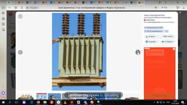
Task: Open Firefox from the taskbar
Action: coord(38,102)
